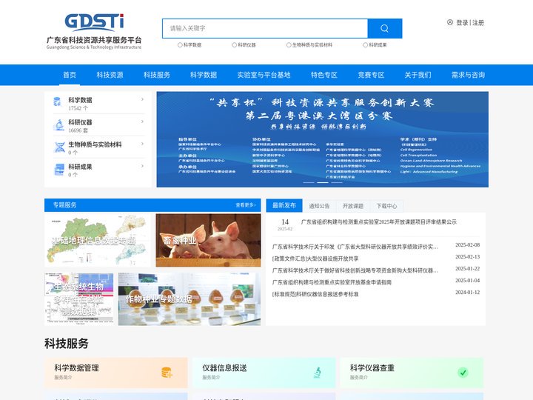Screen dimensions: 533x400
Task: Open the 生态系统生物多样性 thumbnail
Action: (x=79, y=299)
